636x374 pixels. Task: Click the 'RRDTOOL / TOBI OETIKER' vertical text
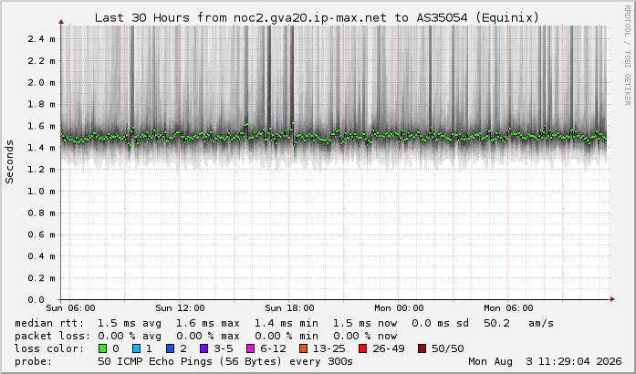628,56
